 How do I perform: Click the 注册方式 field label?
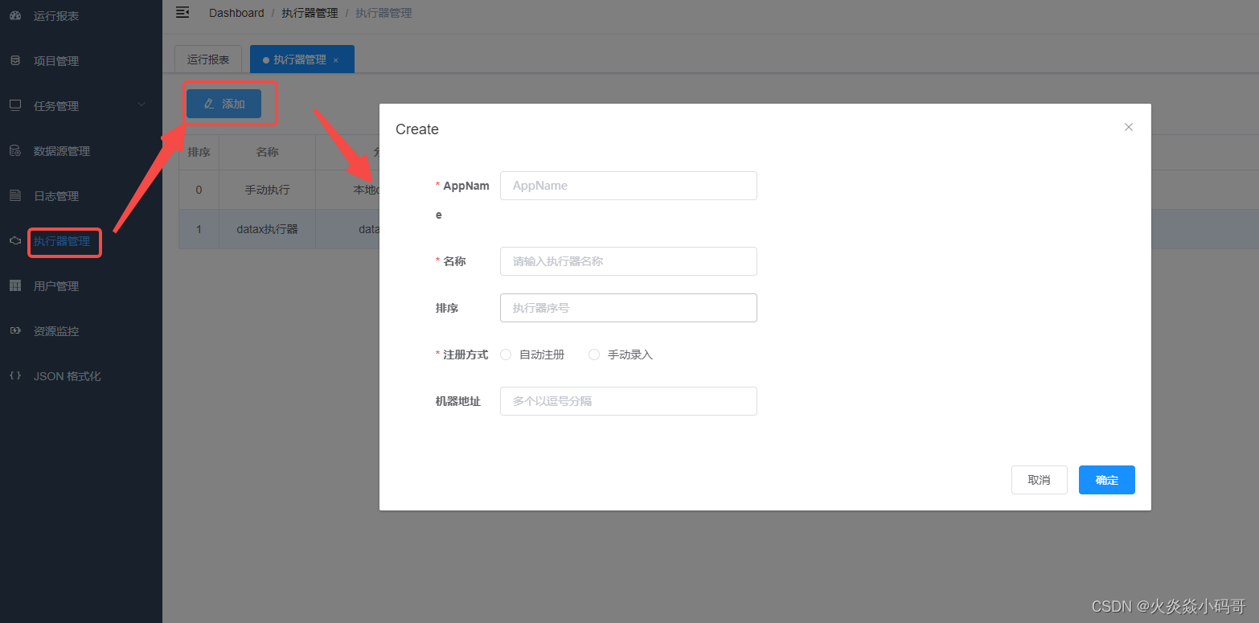click(x=465, y=355)
